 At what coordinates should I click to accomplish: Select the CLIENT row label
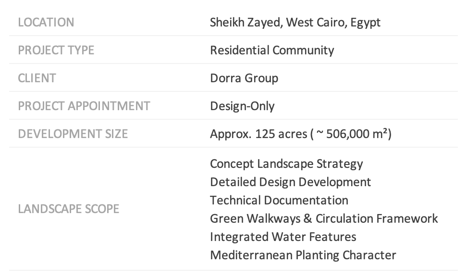click(x=37, y=78)
